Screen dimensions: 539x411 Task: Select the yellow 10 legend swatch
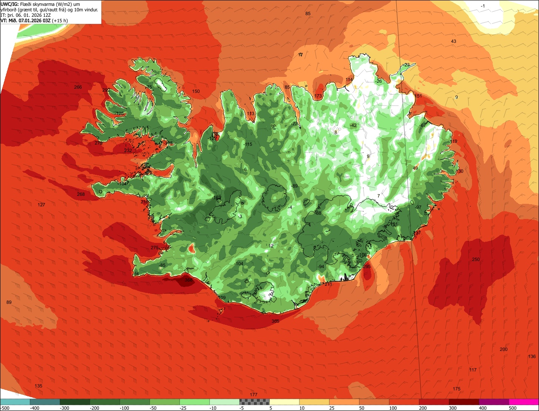314,402
